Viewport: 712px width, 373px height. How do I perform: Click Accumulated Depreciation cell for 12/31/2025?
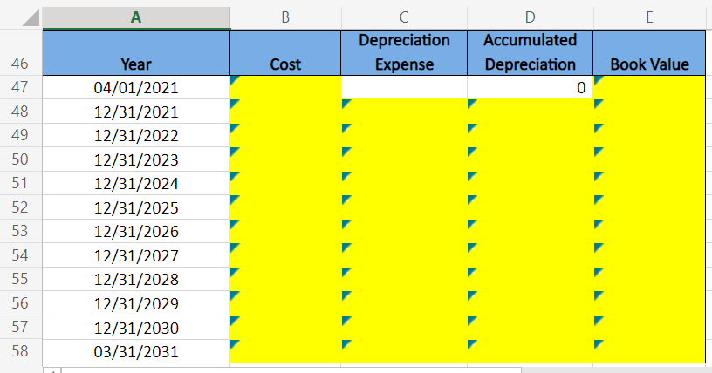[x=530, y=207]
